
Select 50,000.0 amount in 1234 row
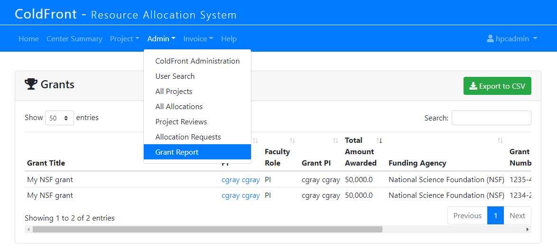(359, 195)
